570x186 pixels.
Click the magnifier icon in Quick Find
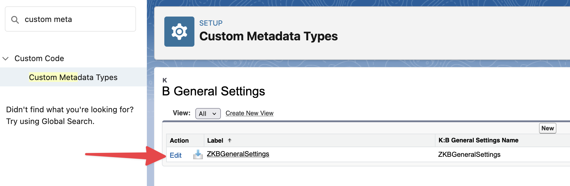coord(15,20)
